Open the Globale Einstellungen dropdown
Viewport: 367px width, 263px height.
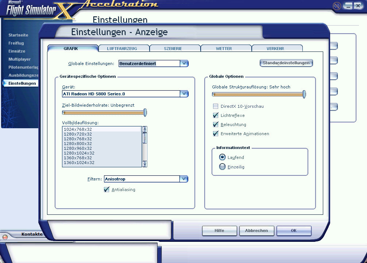[184, 64]
